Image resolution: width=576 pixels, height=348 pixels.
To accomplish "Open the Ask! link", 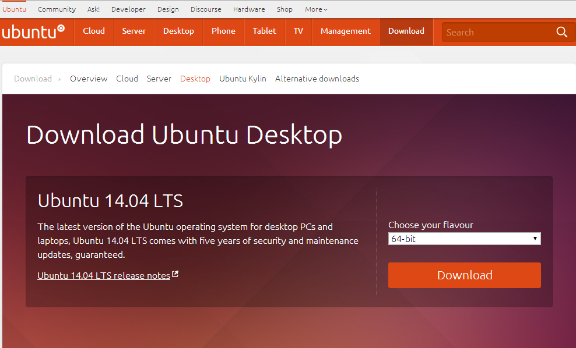I will (x=93, y=9).
